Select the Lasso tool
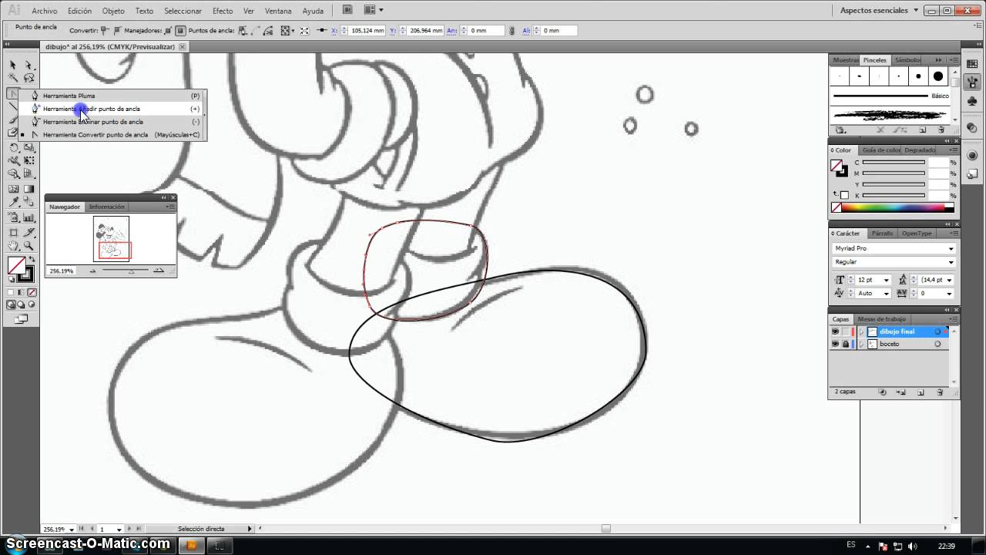 point(29,78)
